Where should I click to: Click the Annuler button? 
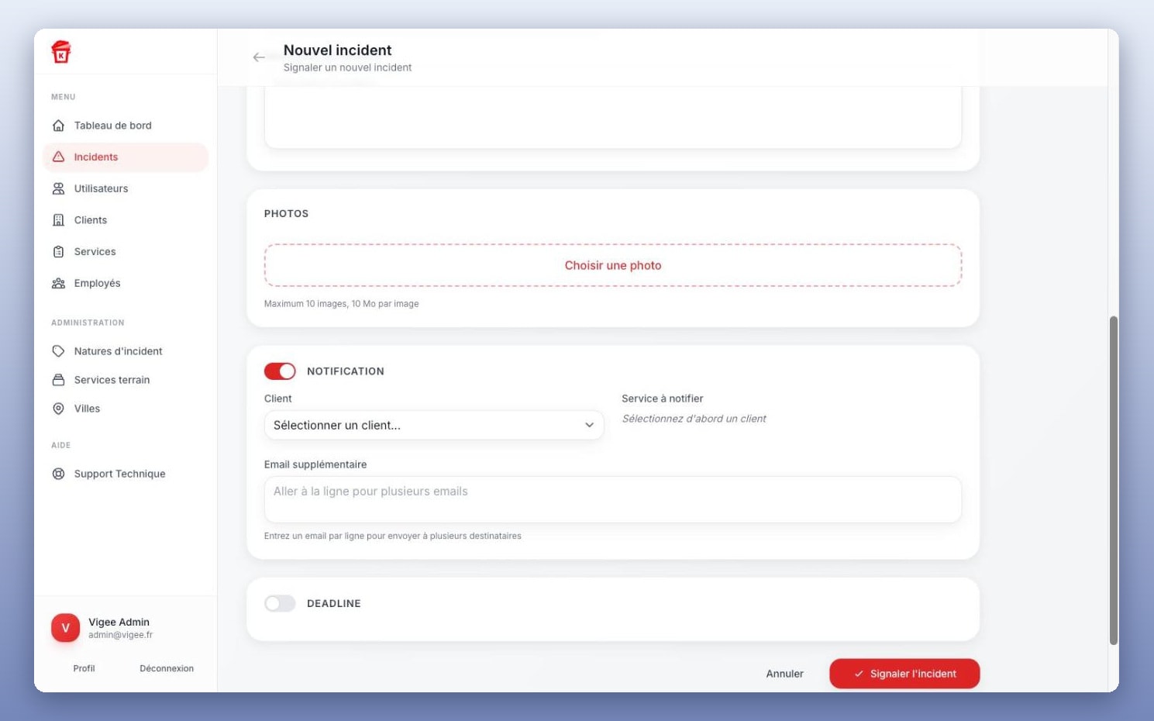[785, 674]
